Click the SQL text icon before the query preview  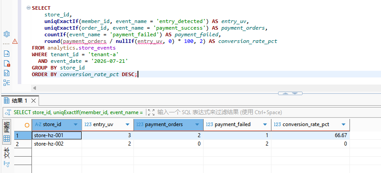pyautogui.click(x=8, y=112)
